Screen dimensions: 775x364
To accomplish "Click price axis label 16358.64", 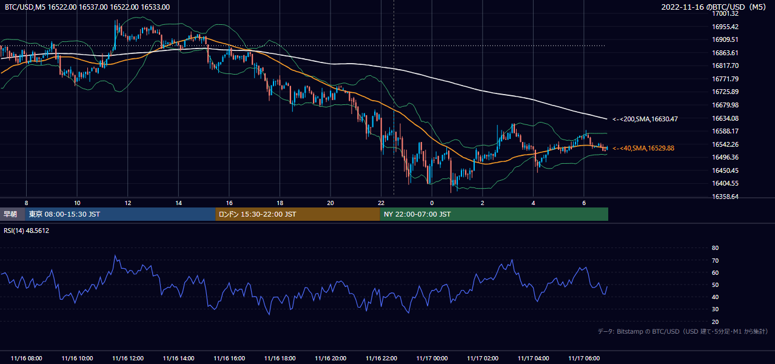I will point(725,197).
